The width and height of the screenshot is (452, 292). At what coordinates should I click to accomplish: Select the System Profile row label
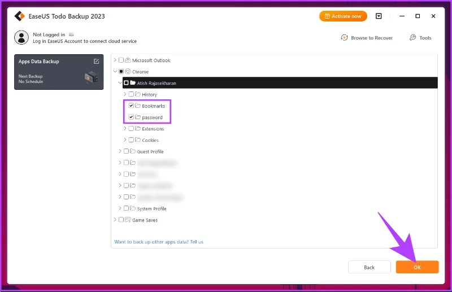click(151, 209)
